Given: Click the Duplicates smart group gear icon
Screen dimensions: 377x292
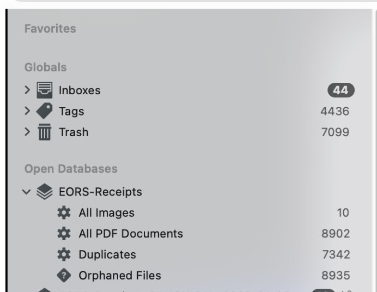Looking at the screenshot, I should pyautogui.click(x=64, y=254).
